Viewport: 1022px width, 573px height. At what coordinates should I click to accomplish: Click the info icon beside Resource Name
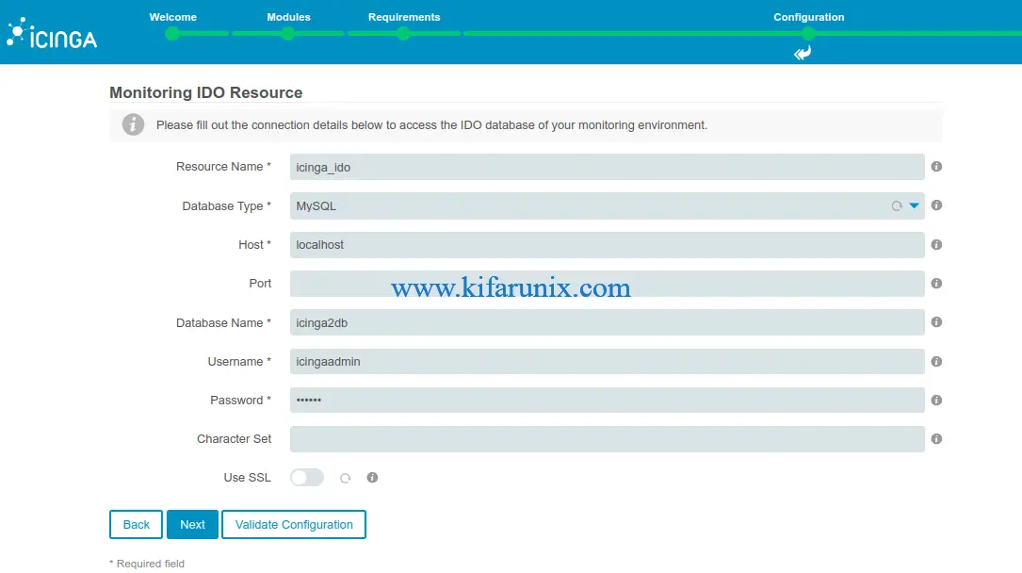tap(936, 167)
